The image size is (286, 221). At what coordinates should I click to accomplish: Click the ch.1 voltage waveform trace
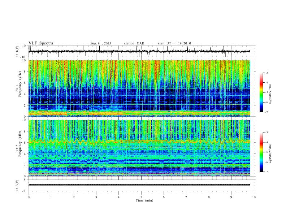[x=139, y=51]
